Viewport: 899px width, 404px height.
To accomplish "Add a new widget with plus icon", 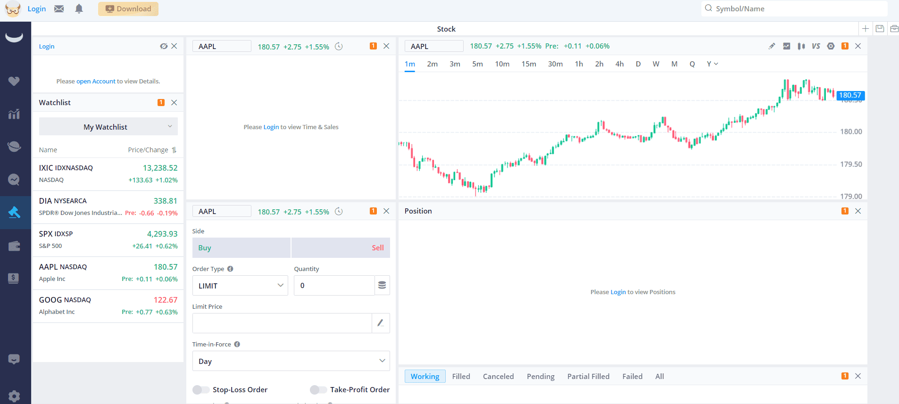I will pyautogui.click(x=865, y=29).
